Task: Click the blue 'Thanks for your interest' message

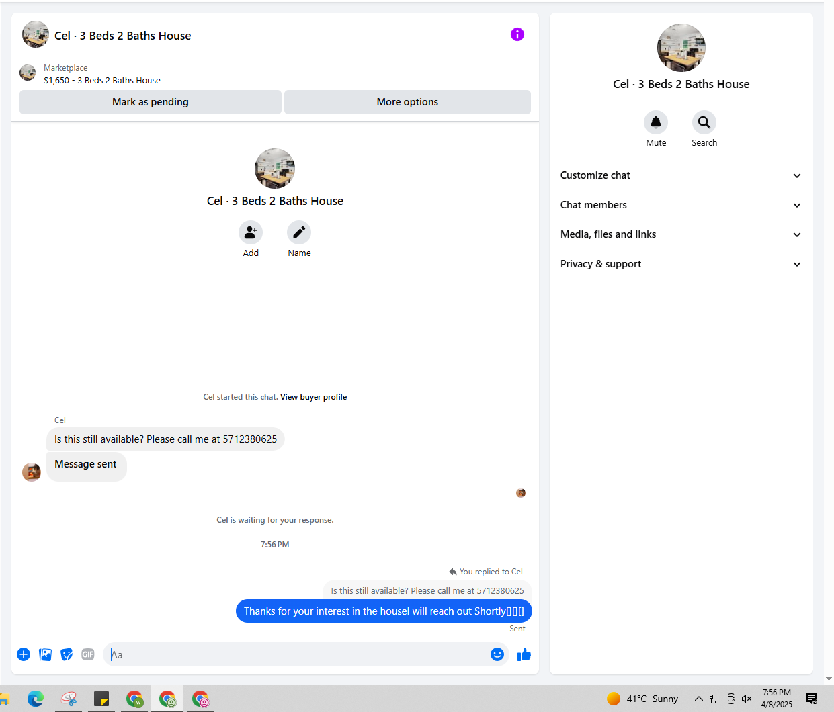Action: coord(384,611)
